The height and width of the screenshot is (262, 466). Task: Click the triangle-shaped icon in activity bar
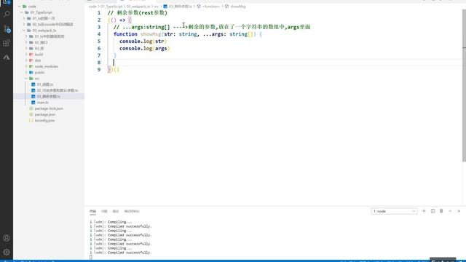point(7,57)
